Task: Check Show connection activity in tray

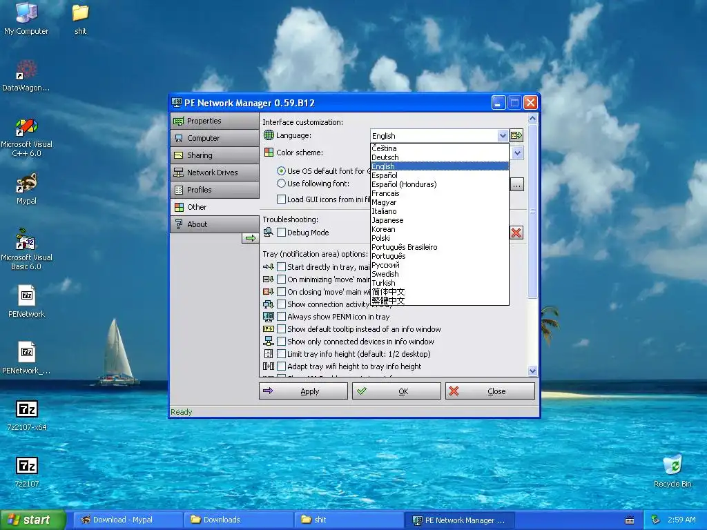Action: click(282, 304)
